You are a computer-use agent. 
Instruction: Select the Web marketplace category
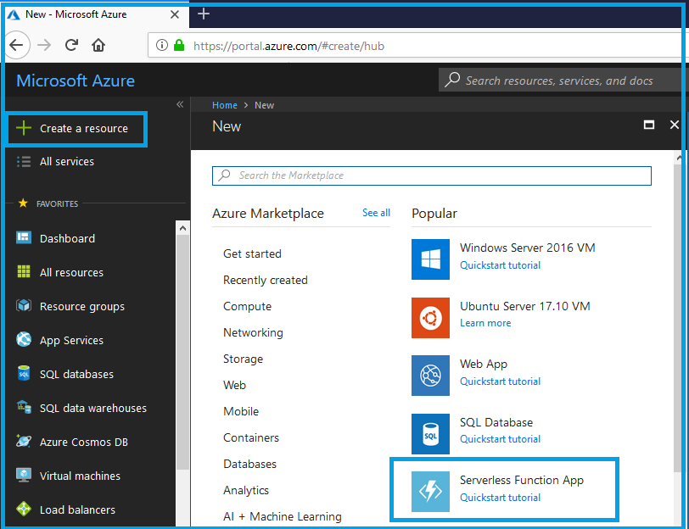tap(235, 385)
